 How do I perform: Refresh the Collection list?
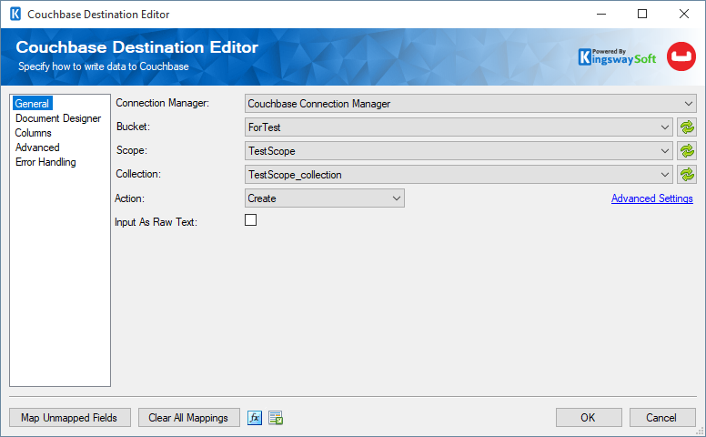[x=687, y=175]
